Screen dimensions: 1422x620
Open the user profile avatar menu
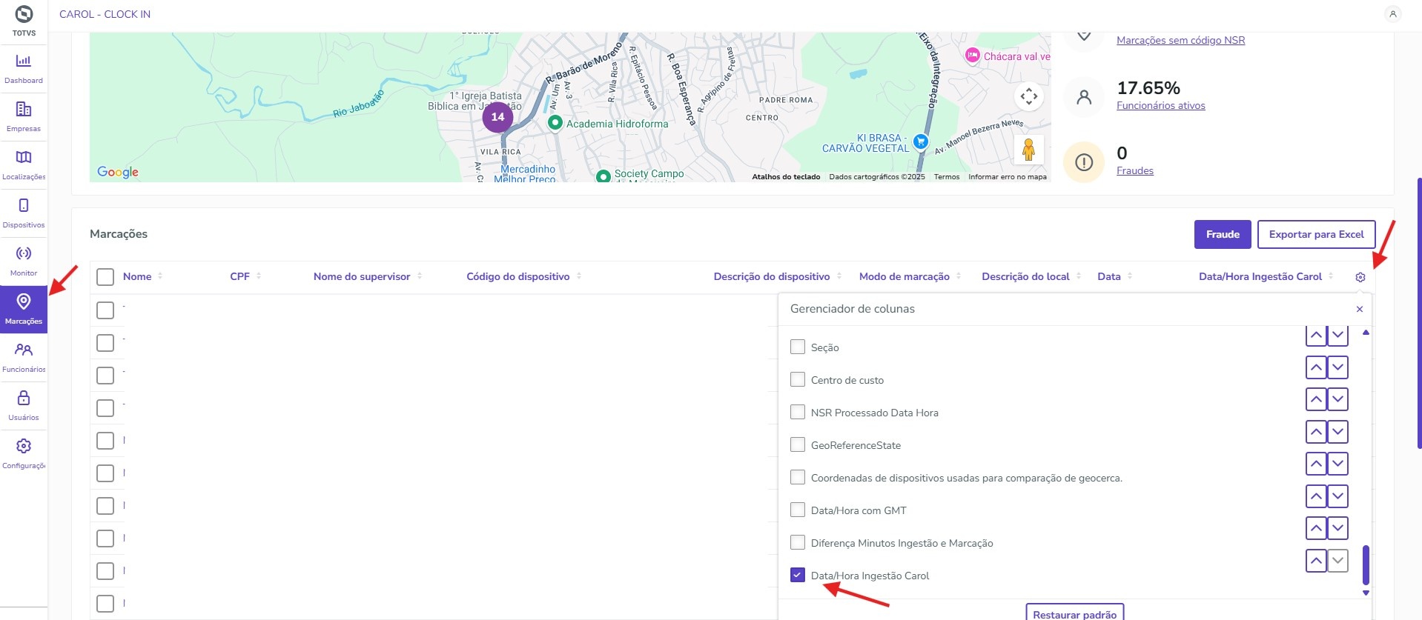1393,14
